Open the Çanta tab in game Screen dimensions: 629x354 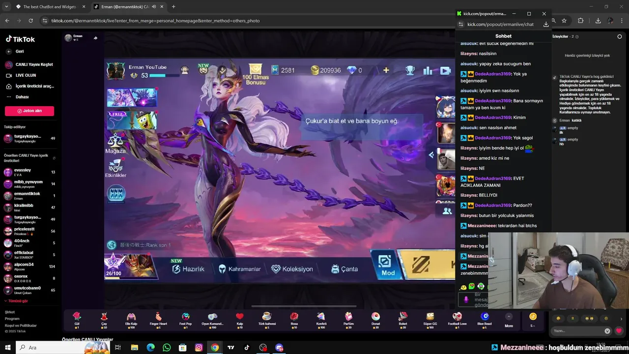tap(344, 269)
